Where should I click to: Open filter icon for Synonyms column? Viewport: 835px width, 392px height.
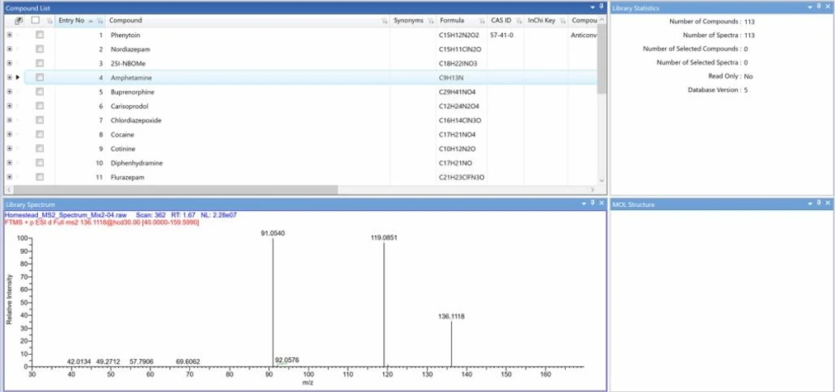tap(431, 21)
